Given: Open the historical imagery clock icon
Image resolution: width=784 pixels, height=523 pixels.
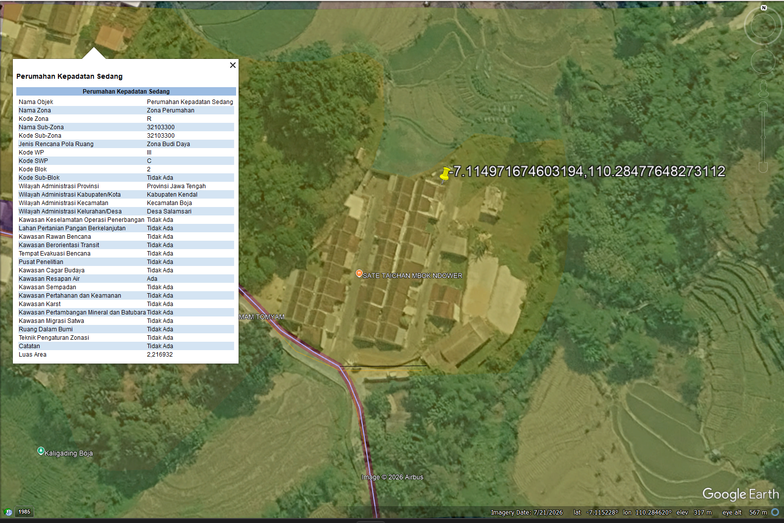Looking at the screenshot, I should (x=8, y=512).
